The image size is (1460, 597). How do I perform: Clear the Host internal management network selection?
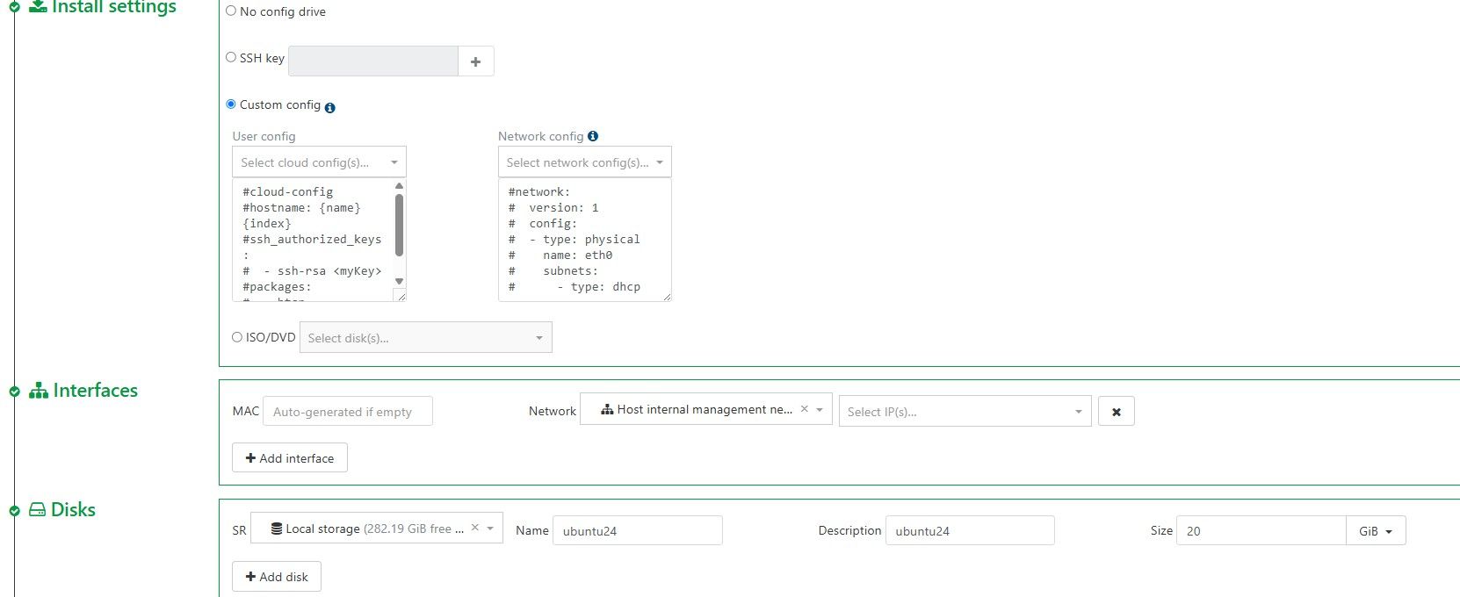[x=804, y=409]
